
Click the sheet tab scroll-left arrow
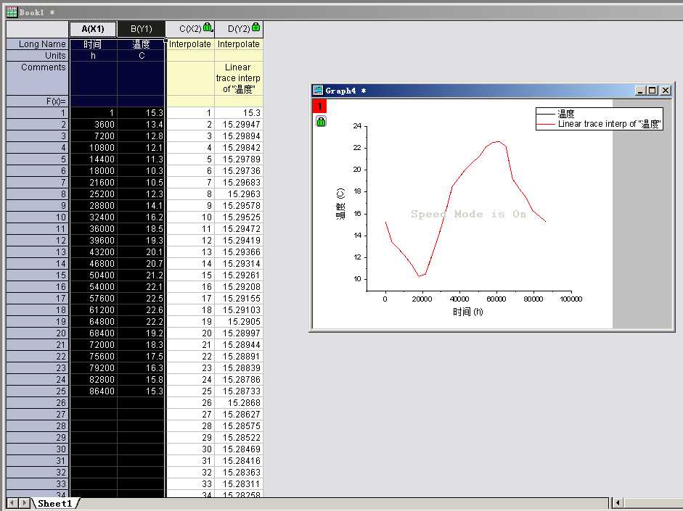point(12,503)
